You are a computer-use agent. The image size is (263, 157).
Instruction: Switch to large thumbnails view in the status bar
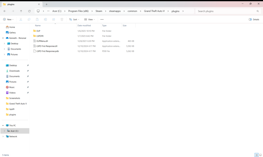pyautogui.click(x=260, y=155)
